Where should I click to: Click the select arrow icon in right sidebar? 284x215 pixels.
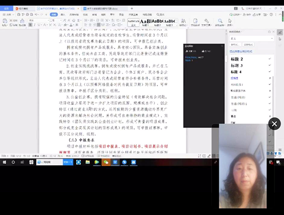click(279, 39)
